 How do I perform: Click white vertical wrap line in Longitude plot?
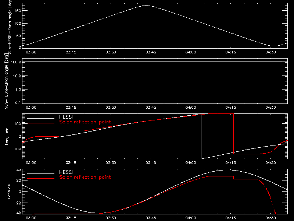[x=201, y=136]
